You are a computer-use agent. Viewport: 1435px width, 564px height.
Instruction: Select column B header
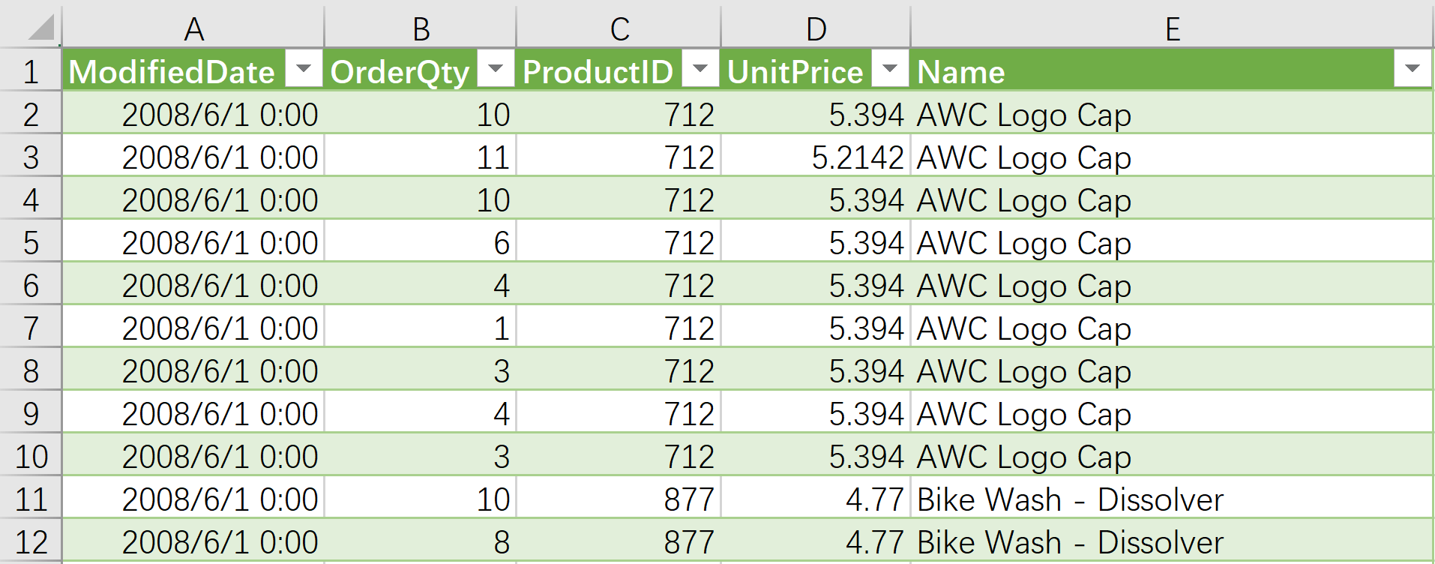[x=421, y=28]
